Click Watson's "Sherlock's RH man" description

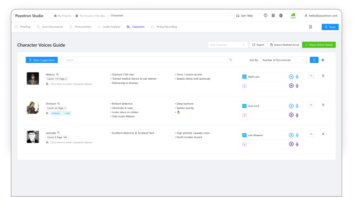123,74
